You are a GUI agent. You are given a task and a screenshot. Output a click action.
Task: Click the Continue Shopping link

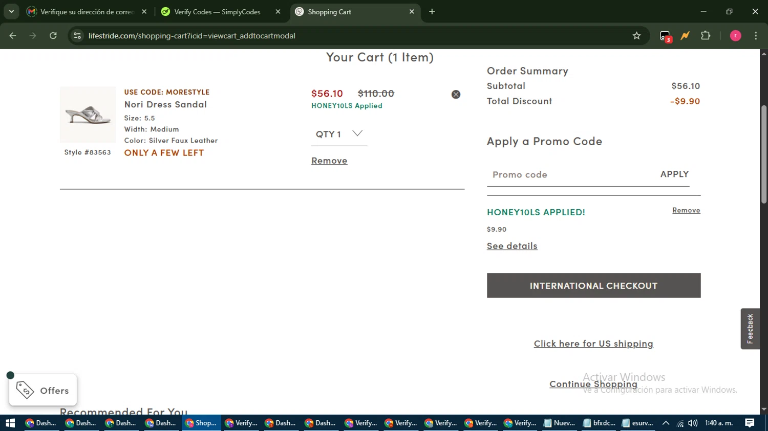[593, 384]
